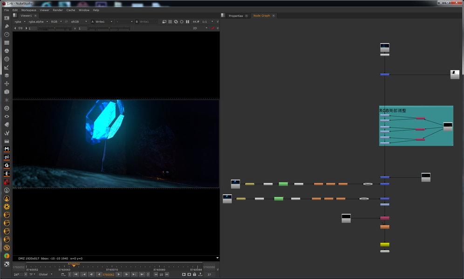Open the Channel nodes toolbar icon

[7, 42]
